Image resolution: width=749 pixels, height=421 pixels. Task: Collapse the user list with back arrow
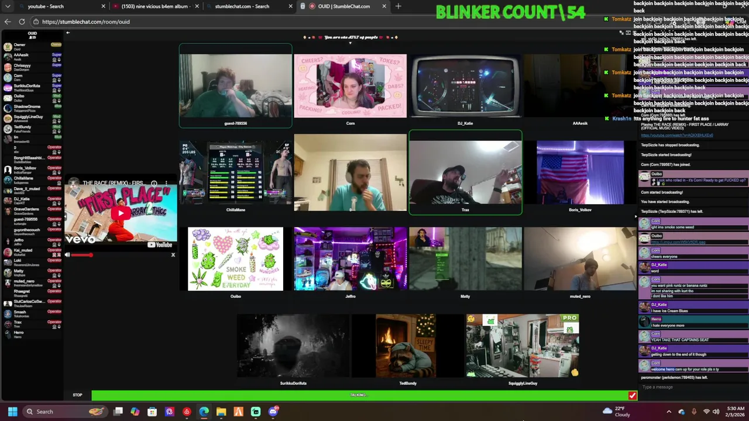(68, 33)
